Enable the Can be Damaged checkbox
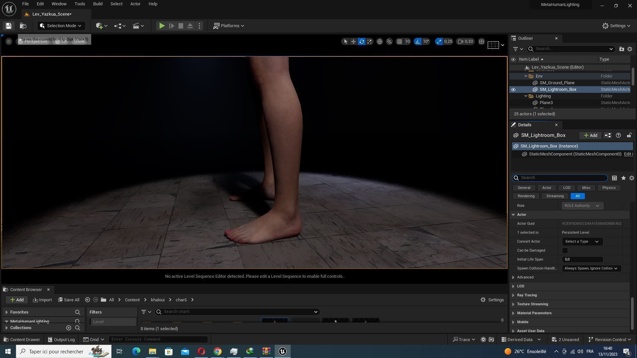This screenshot has width=637, height=358. click(565, 251)
